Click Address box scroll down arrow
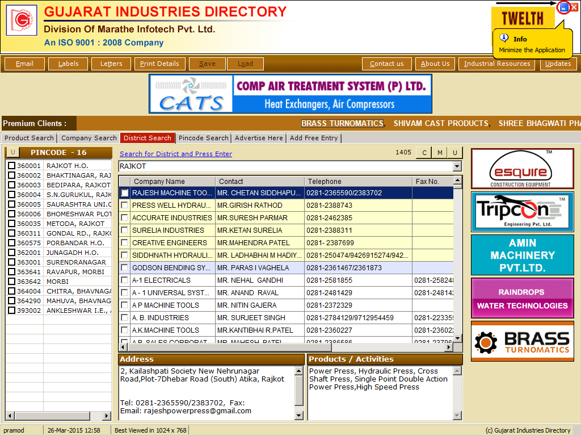This screenshot has height=436, width=581. tap(299, 416)
